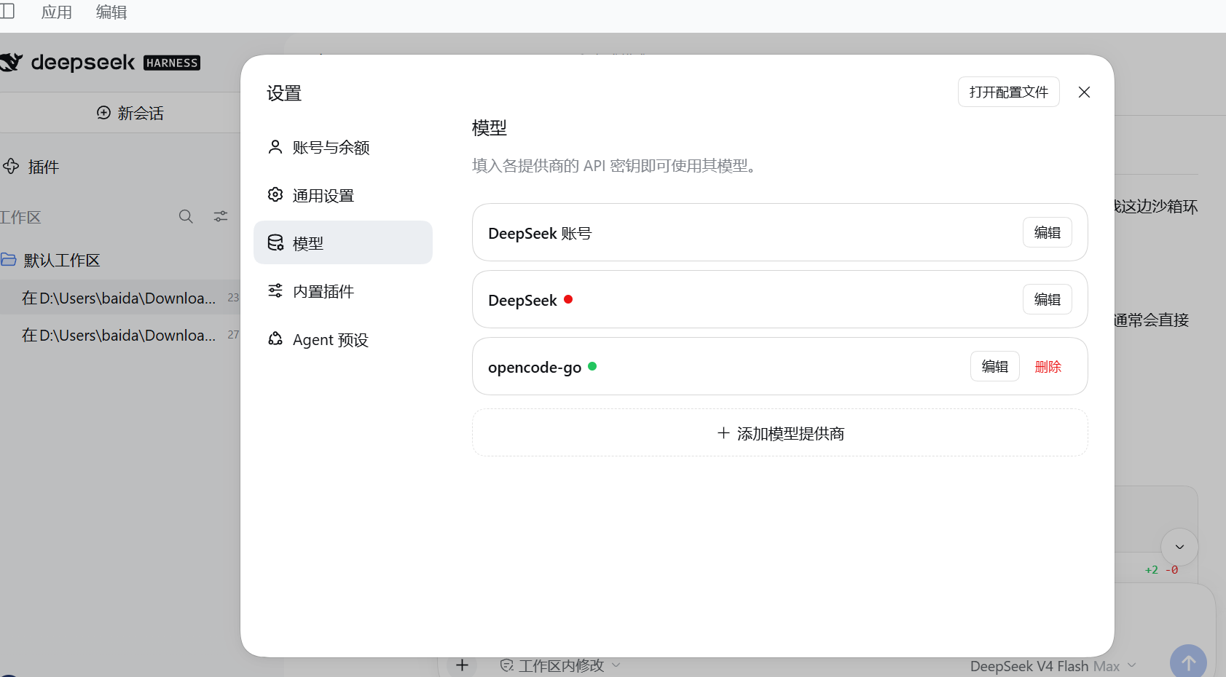Open the Downloa... conversation numbered 27

click(120, 335)
